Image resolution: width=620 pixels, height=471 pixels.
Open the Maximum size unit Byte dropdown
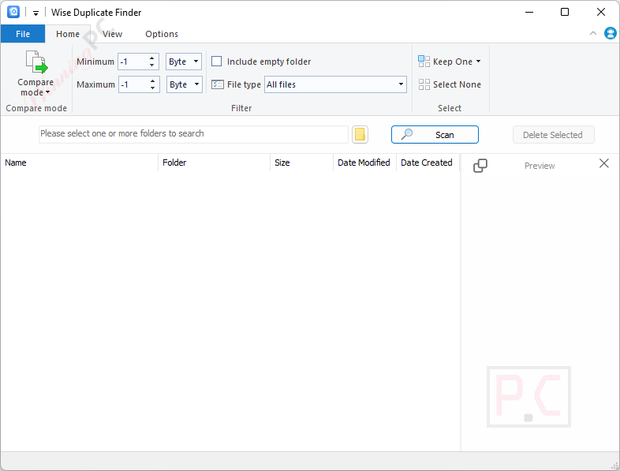185,84
